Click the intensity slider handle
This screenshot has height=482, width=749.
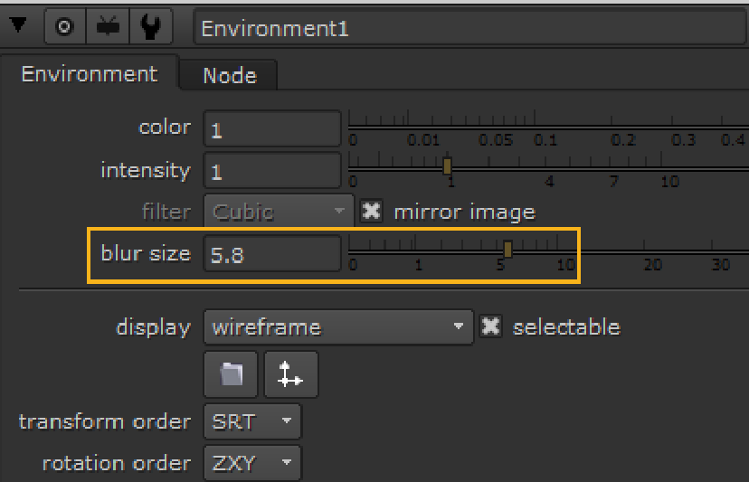(x=447, y=165)
